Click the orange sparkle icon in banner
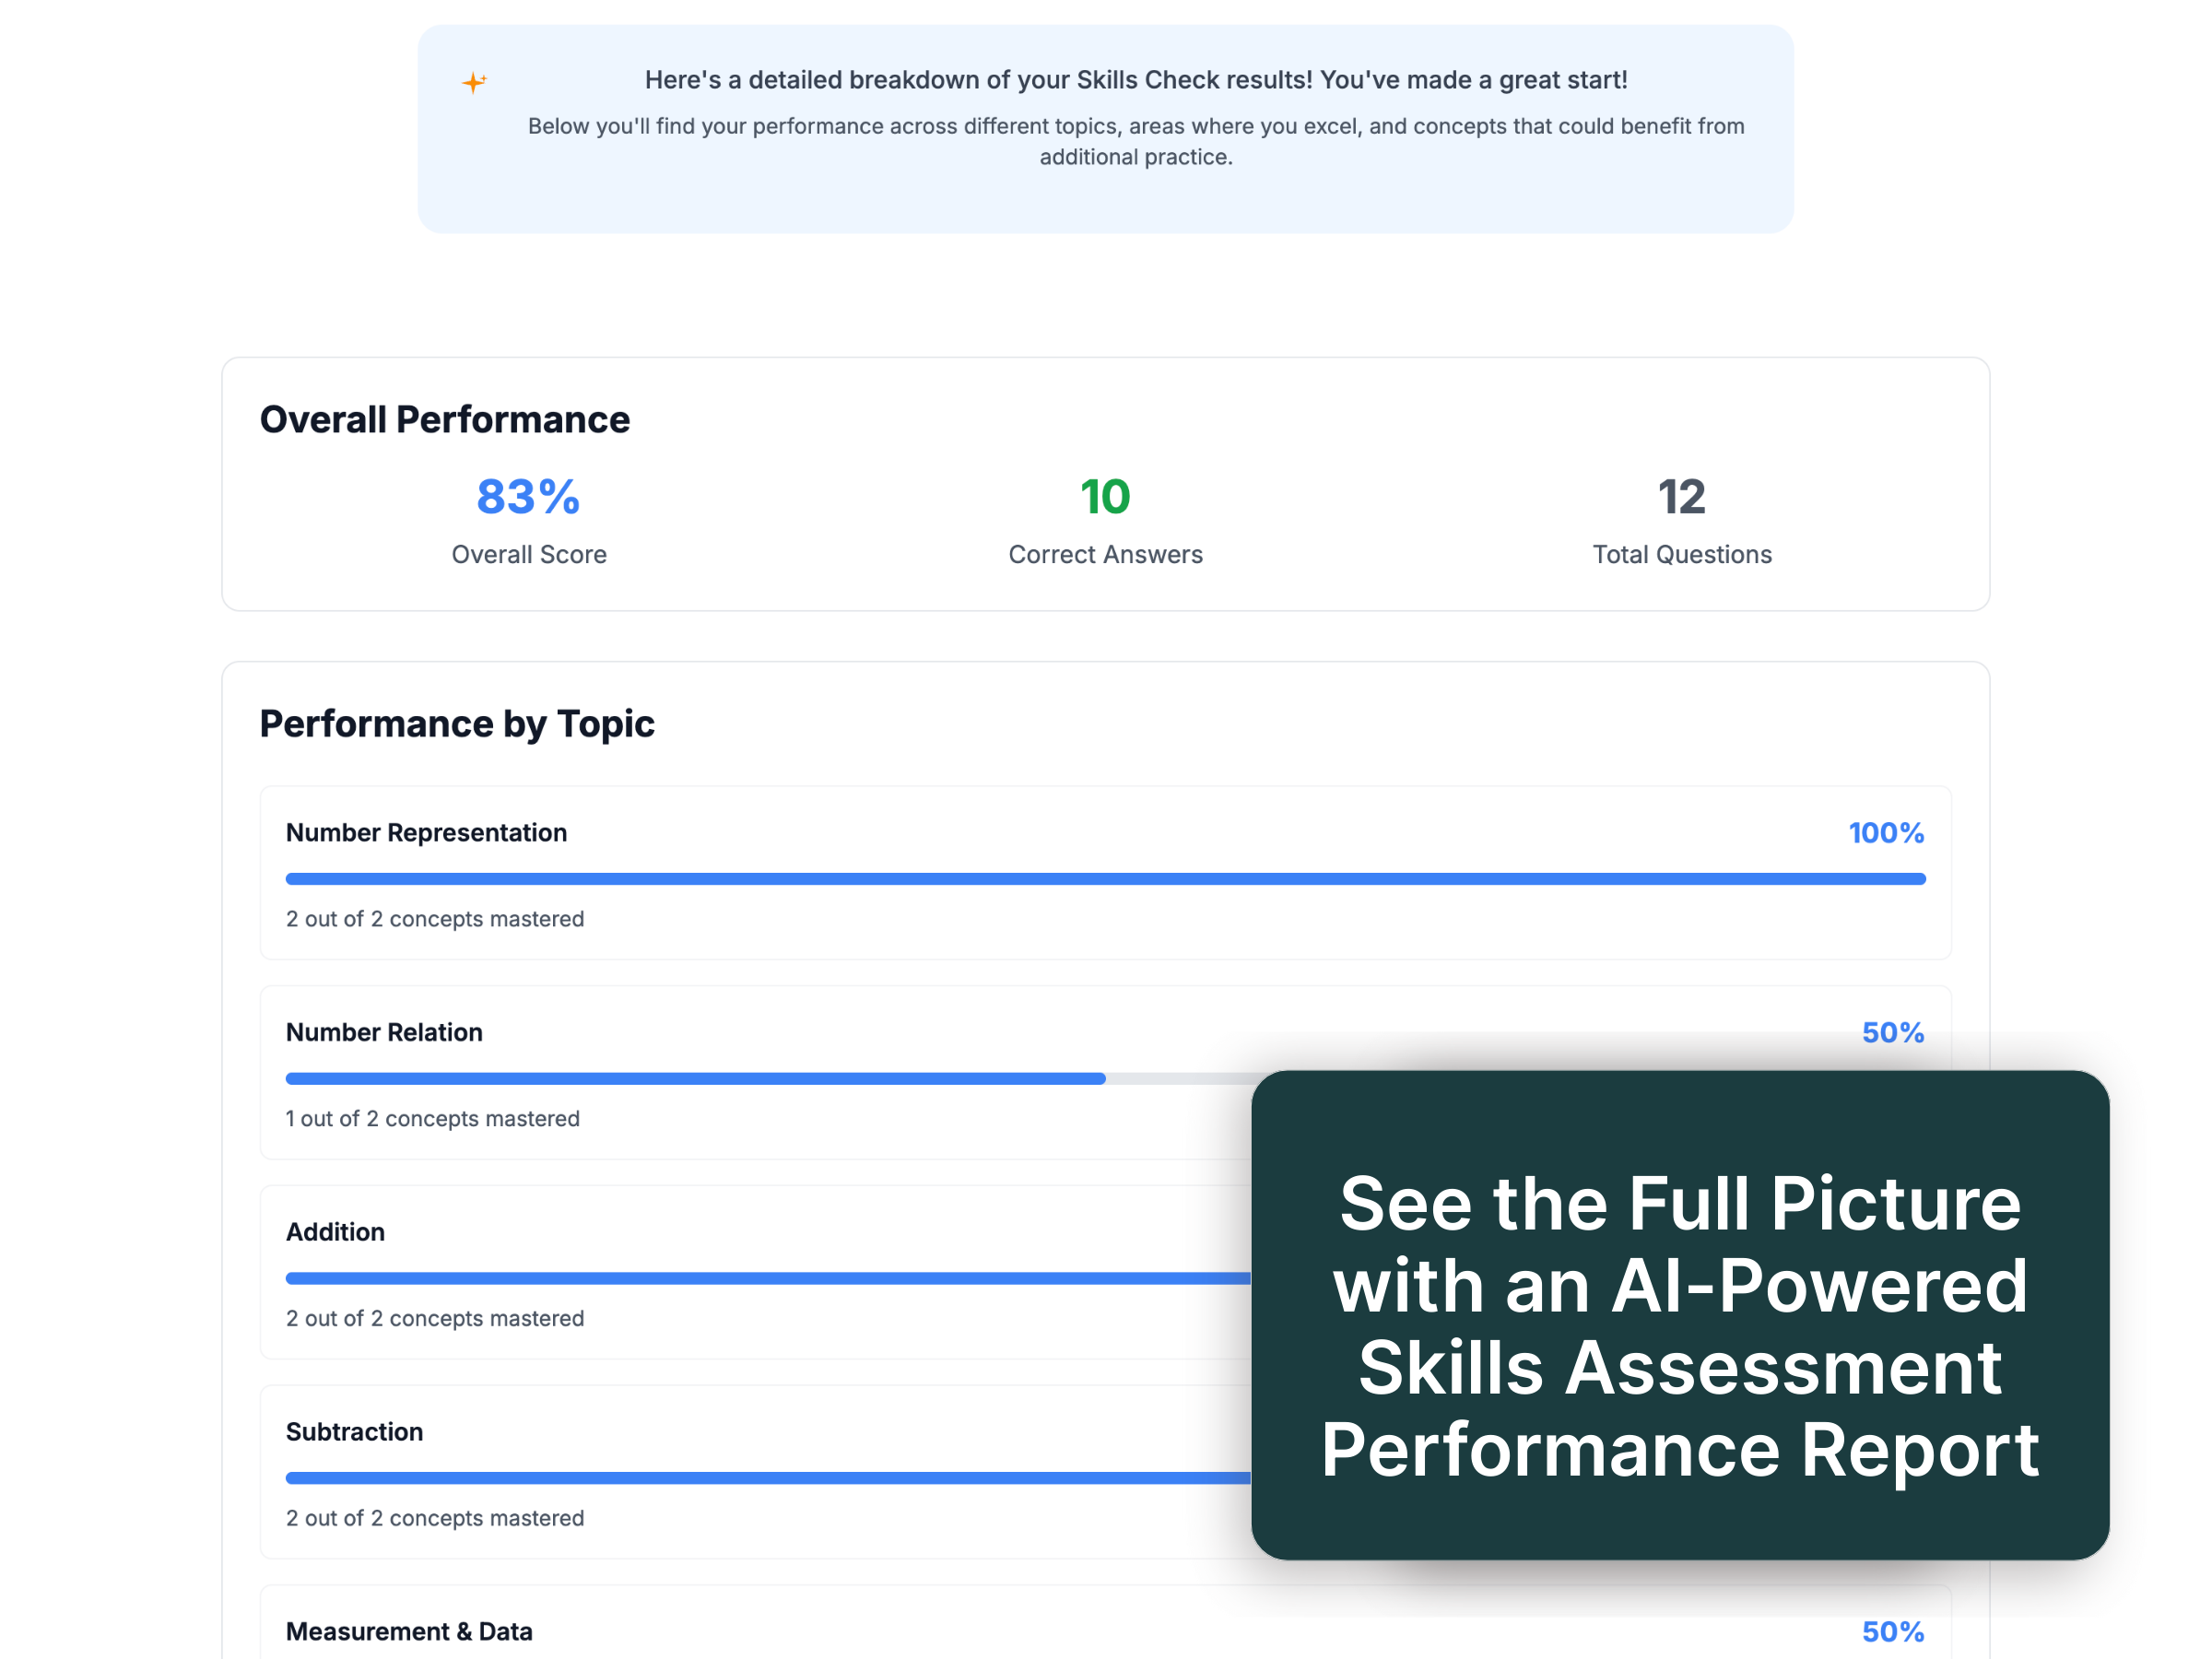This screenshot has height=1659, width=2212. pyautogui.click(x=474, y=82)
